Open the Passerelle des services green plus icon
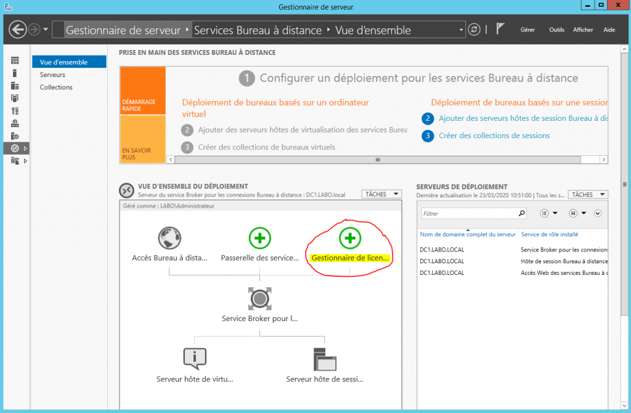 [x=259, y=238]
